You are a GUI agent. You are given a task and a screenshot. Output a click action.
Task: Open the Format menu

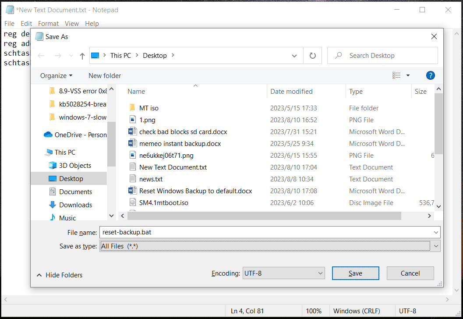coord(48,23)
